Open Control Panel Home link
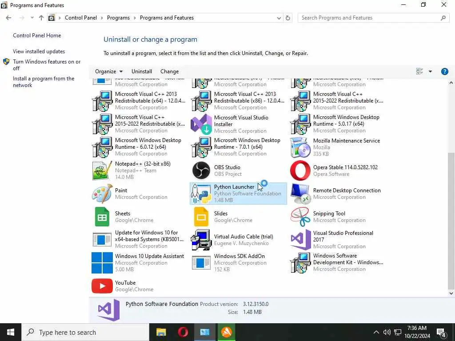 (37, 36)
